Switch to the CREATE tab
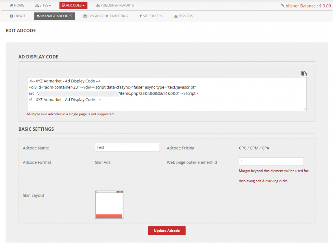The height and width of the screenshot is (244, 333). click(18, 16)
